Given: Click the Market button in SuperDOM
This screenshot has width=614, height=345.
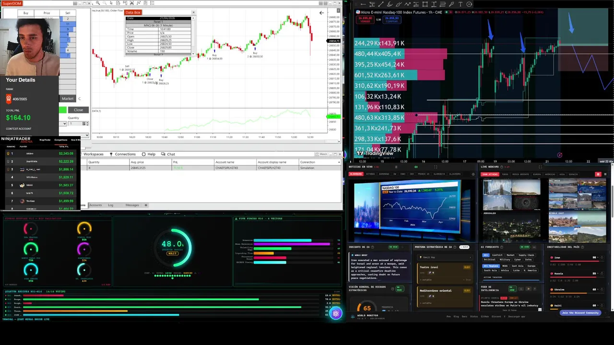Looking at the screenshot, I should point(68,99).
